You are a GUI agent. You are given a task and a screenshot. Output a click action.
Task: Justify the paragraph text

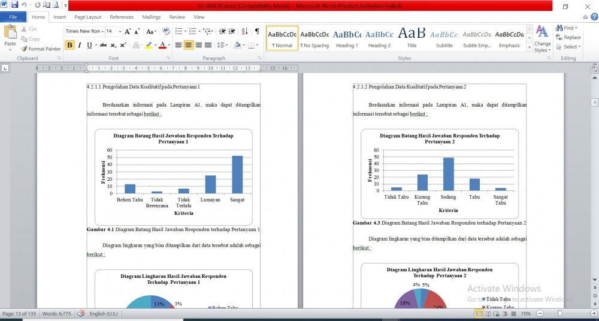point(208,45)
